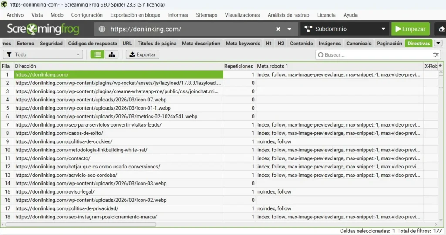Screen dimensions: 446x235
Task: Open the Archivo menu
Action: pos(15,15)
